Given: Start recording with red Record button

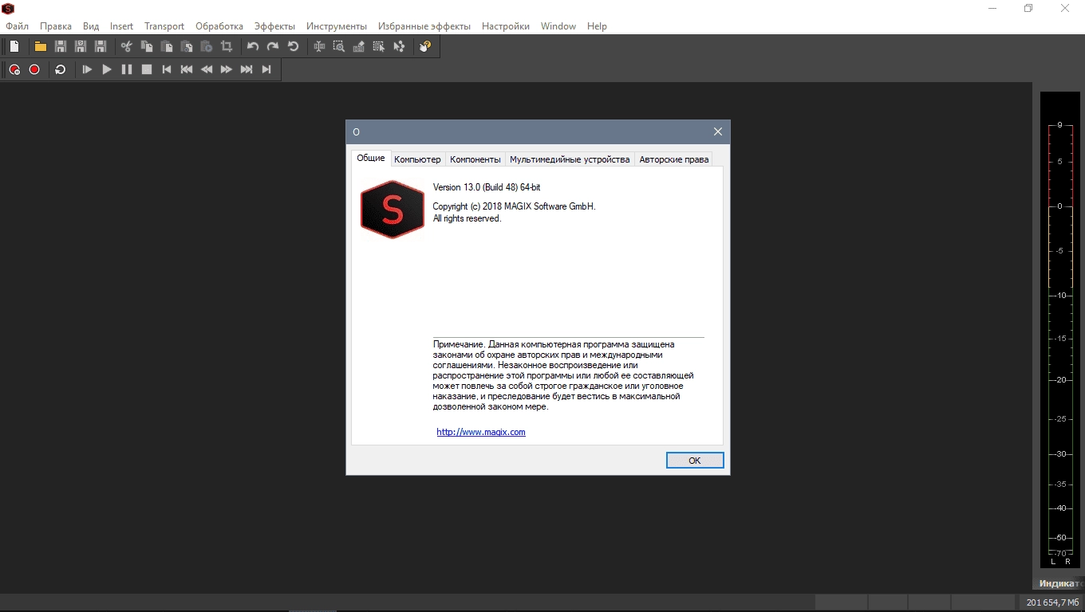Looking at the screenshot, I should tap(34, 69).
